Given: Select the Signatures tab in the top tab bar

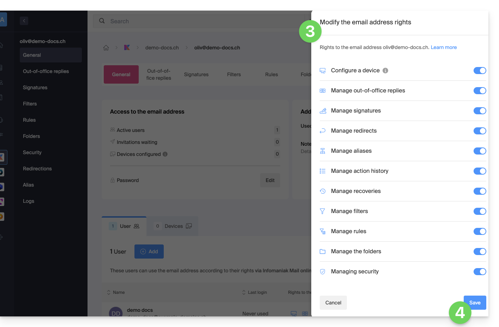Looking at the screenshot, I should tap(196, 74).
